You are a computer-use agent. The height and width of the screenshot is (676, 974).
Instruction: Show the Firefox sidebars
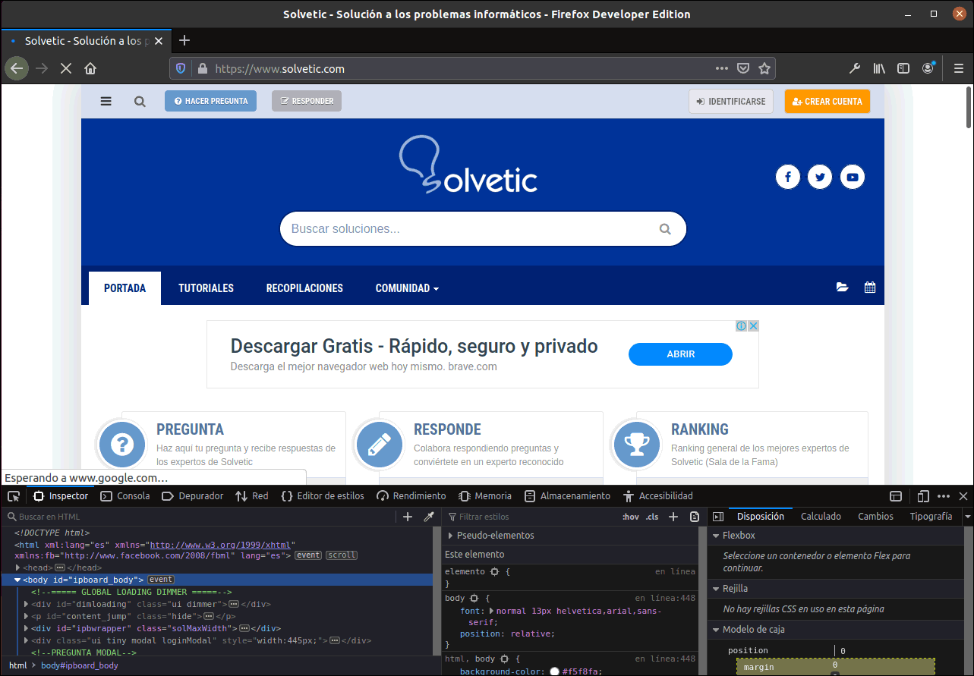tap(903, 68)
